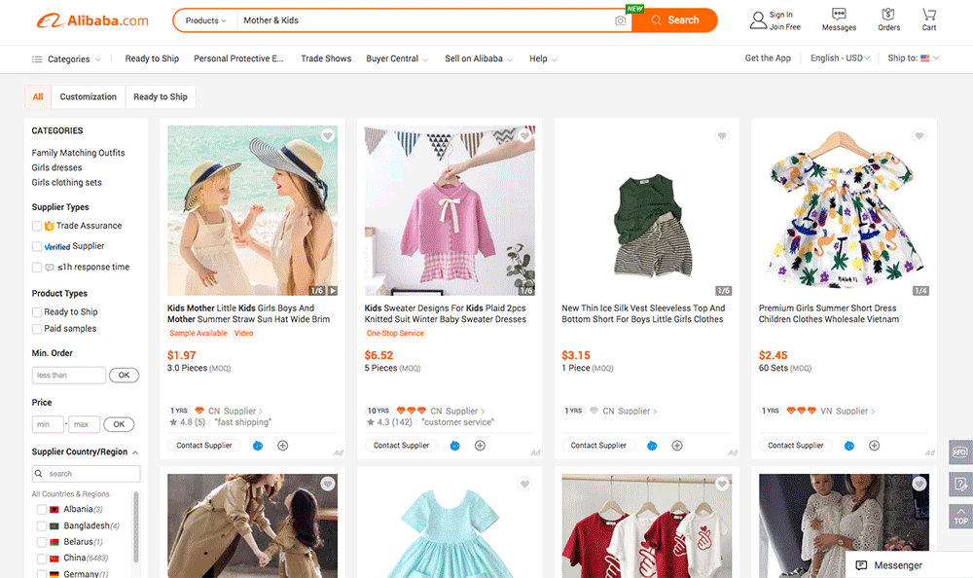Contact Supplier for green vest listing

[598, 446]
